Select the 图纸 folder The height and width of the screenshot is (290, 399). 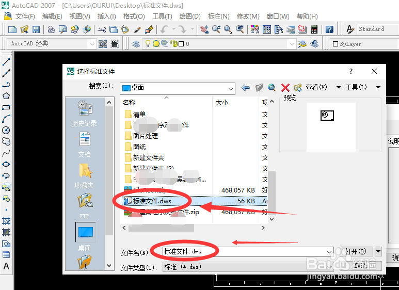coord(136,147)
